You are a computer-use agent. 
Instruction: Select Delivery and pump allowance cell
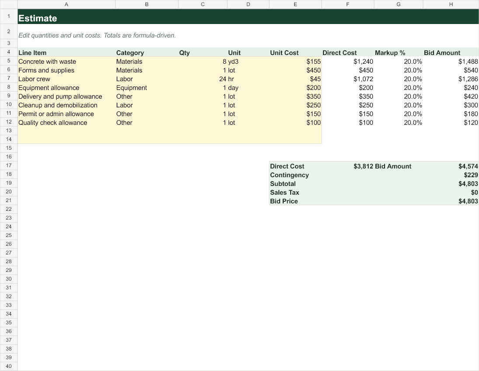tap(66, 96)
